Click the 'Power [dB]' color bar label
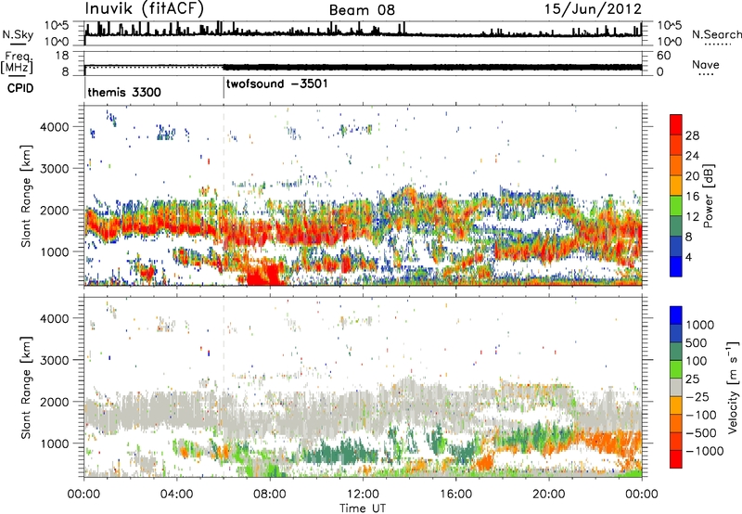The height and width of the screenshot is (514, 742). (x=709, y=196)
